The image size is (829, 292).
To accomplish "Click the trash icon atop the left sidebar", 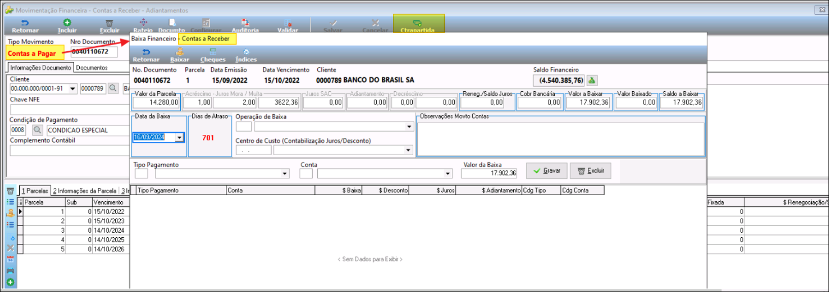I will [10, 191].
